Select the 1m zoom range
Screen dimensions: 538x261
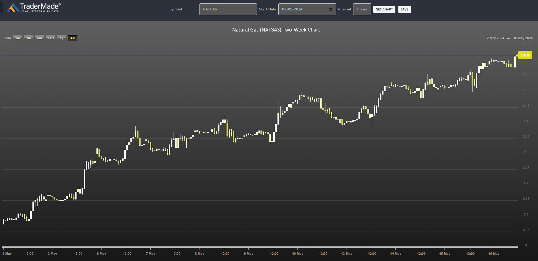[18, 38]
